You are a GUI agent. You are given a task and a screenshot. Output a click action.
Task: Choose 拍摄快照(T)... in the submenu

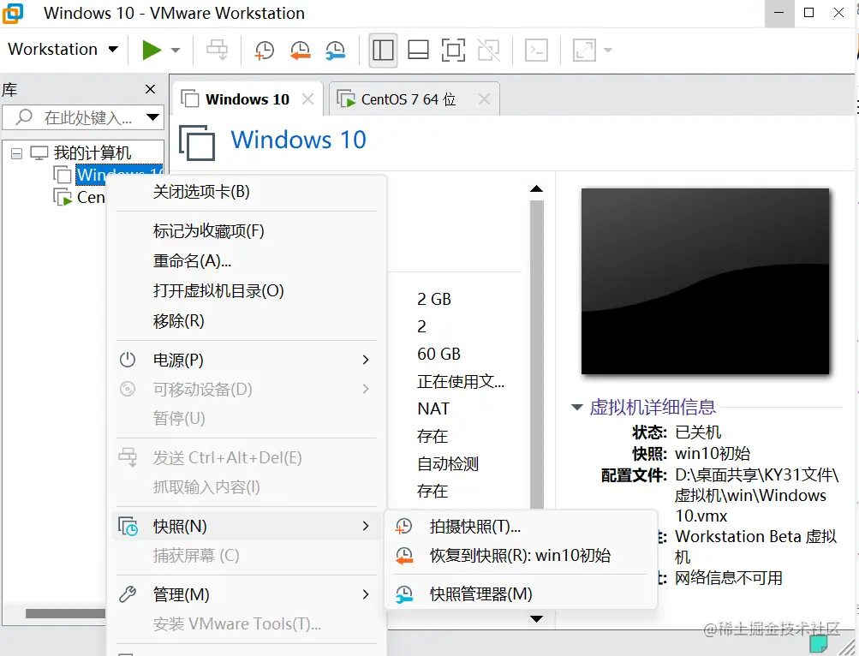(521, 527)
